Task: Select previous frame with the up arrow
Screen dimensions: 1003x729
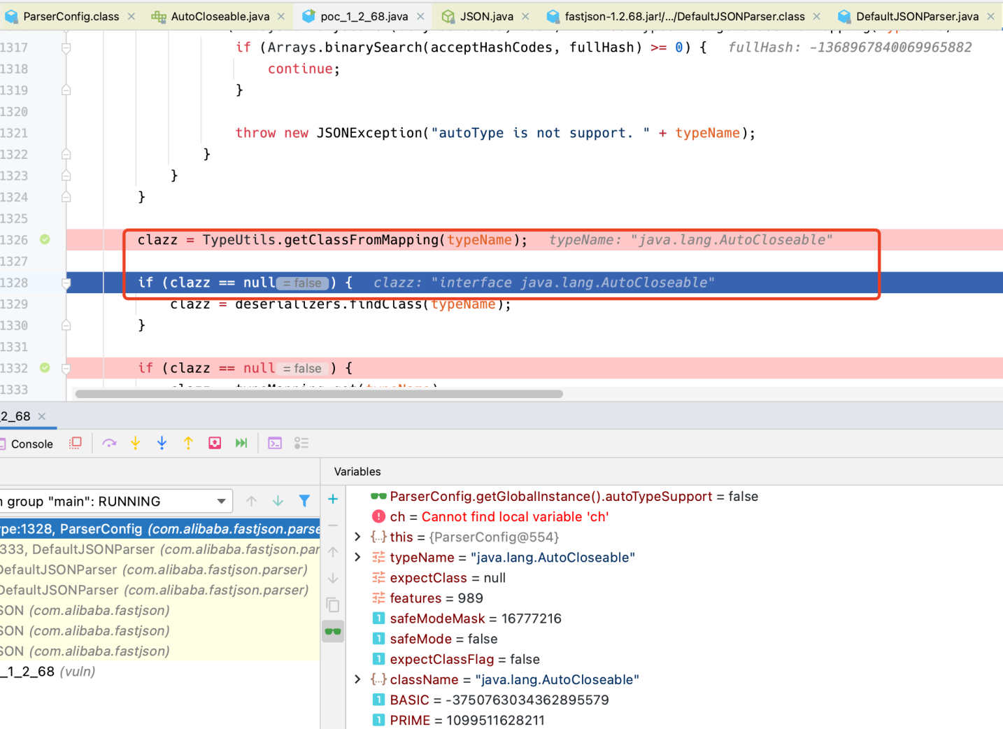Action: (252, 501)
